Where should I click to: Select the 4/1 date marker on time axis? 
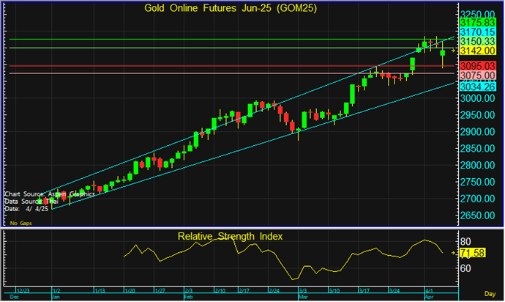pyautogui.click(x=430, y=291)
